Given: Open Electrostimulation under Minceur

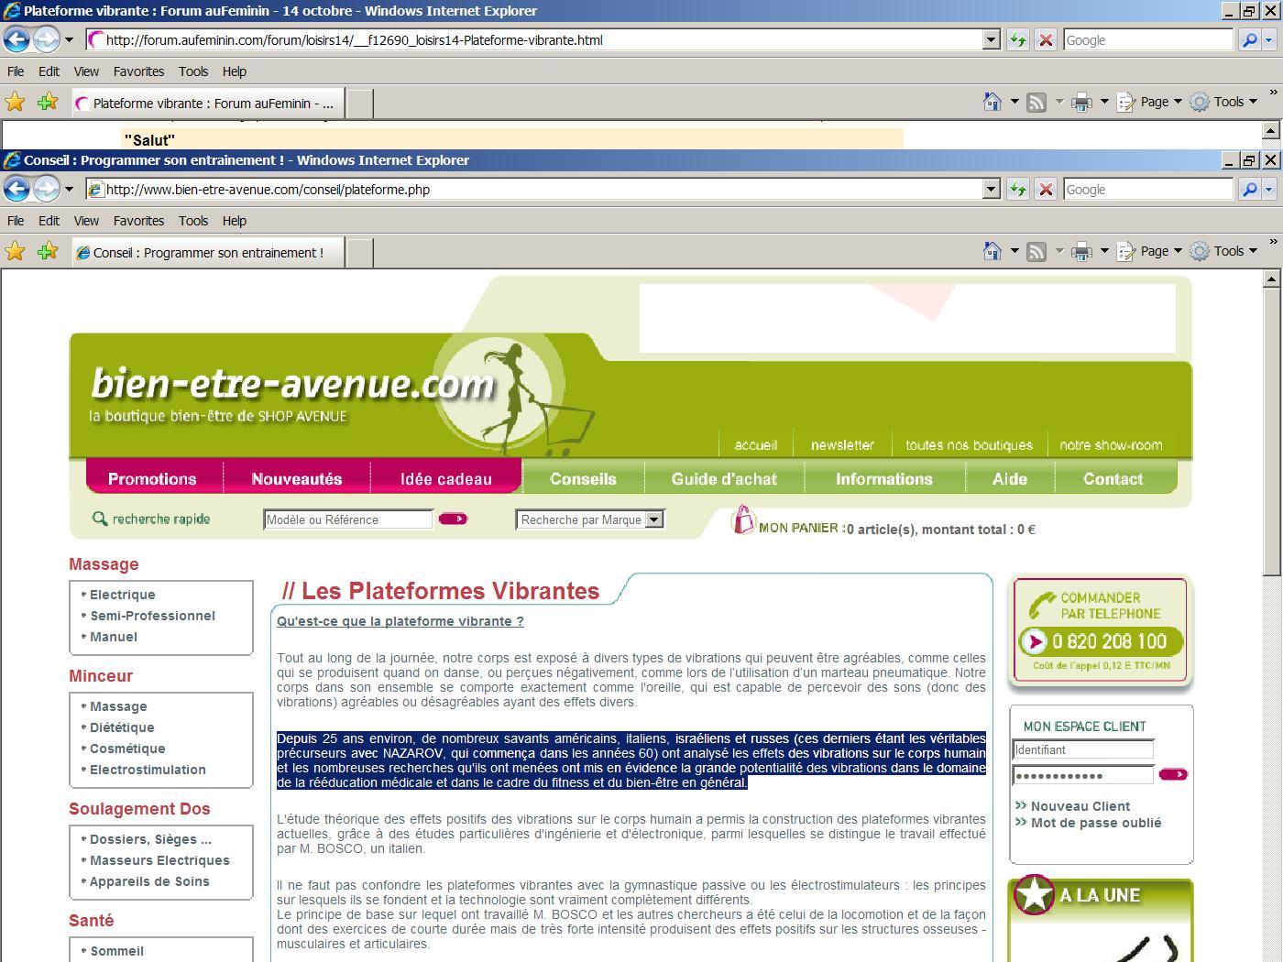Looking at the screenshot, I should (x=148, y=770).
